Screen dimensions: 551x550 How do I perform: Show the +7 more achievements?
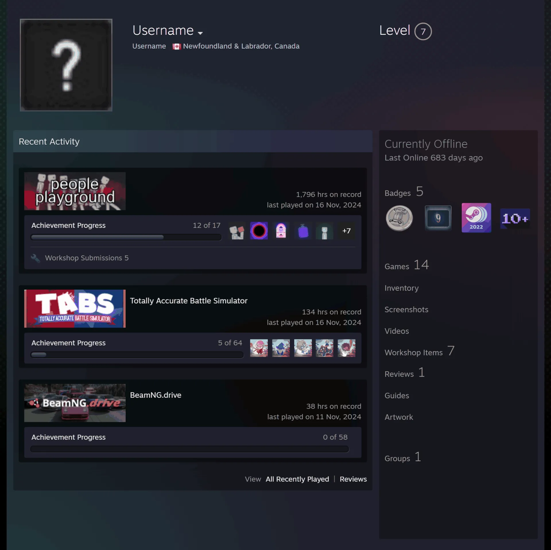(346, 231)
